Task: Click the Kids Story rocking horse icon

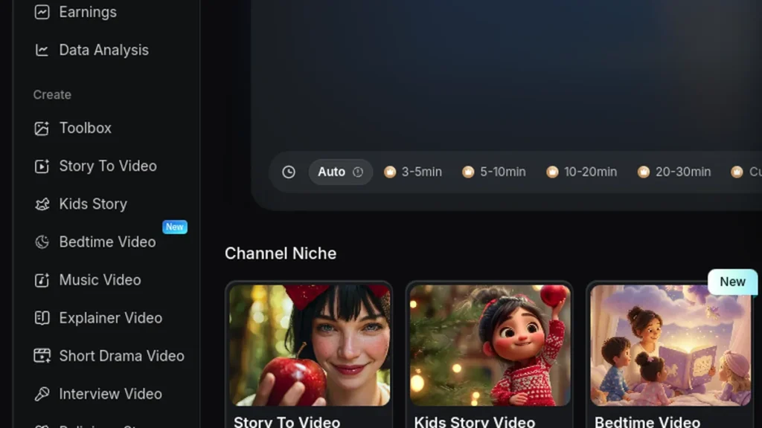Action: tap(42, 204)
